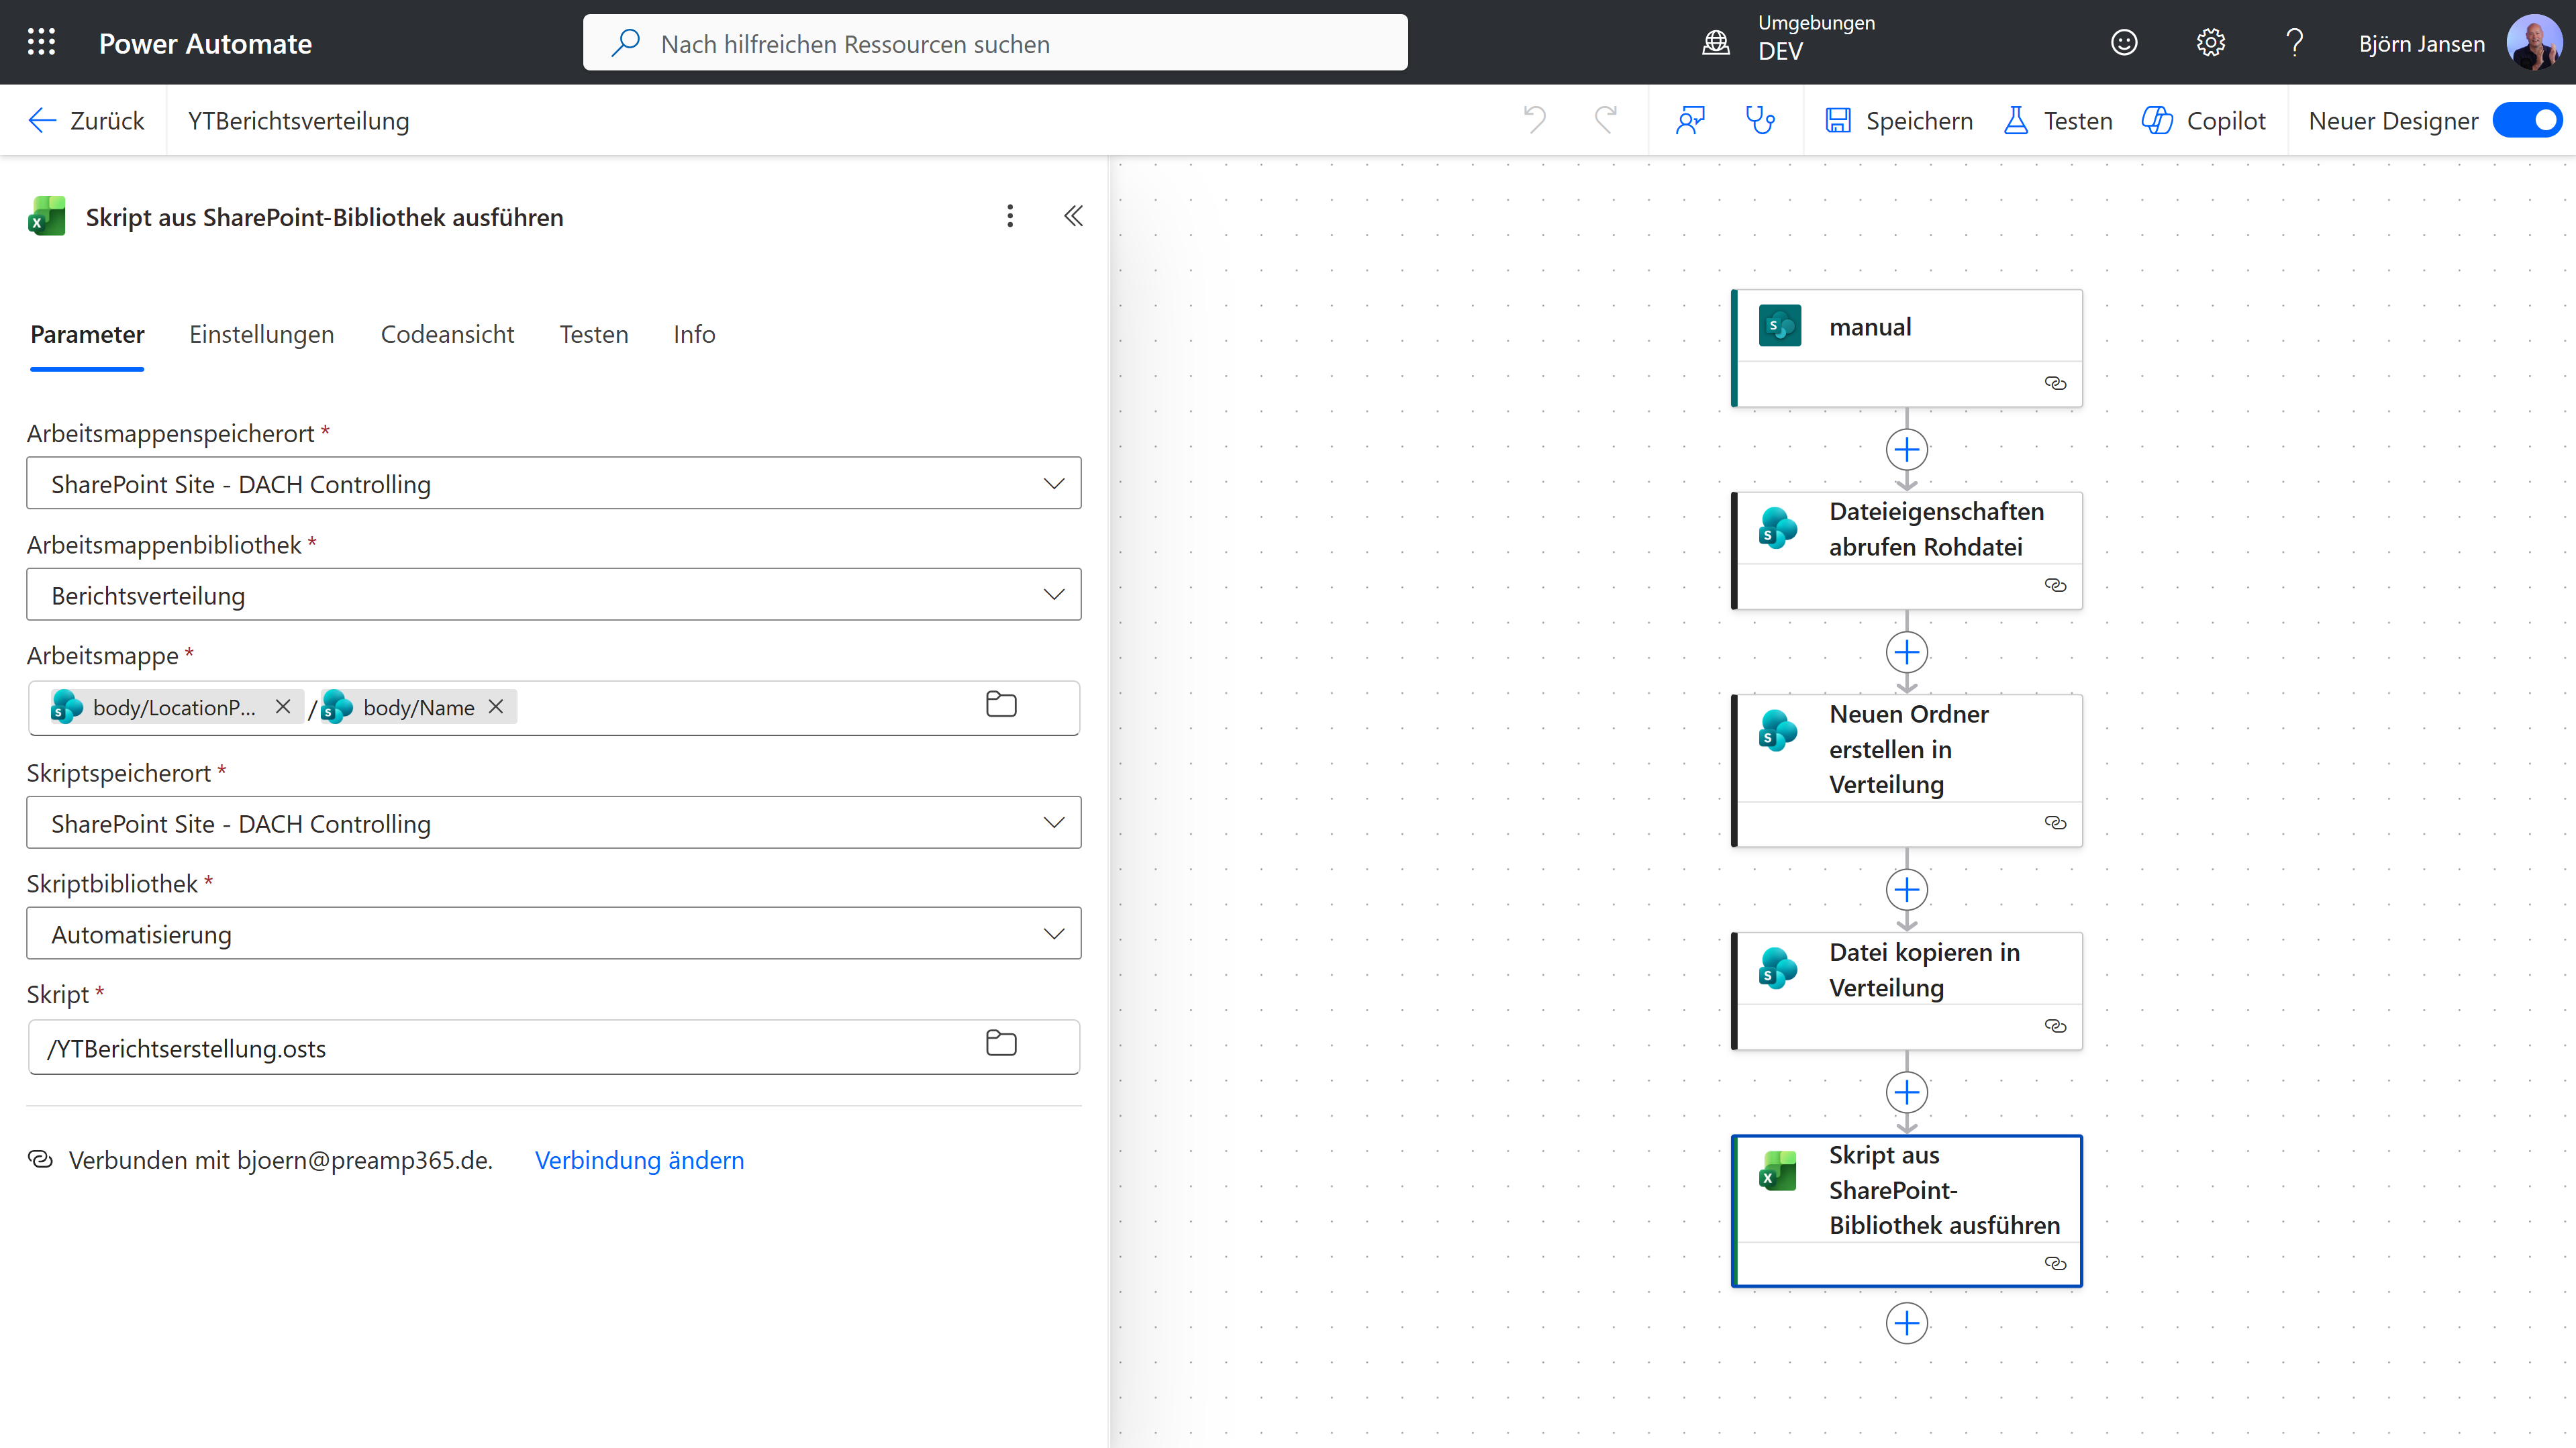Add step after Datei kopieren in Verteilung

click(1907, 1093)
